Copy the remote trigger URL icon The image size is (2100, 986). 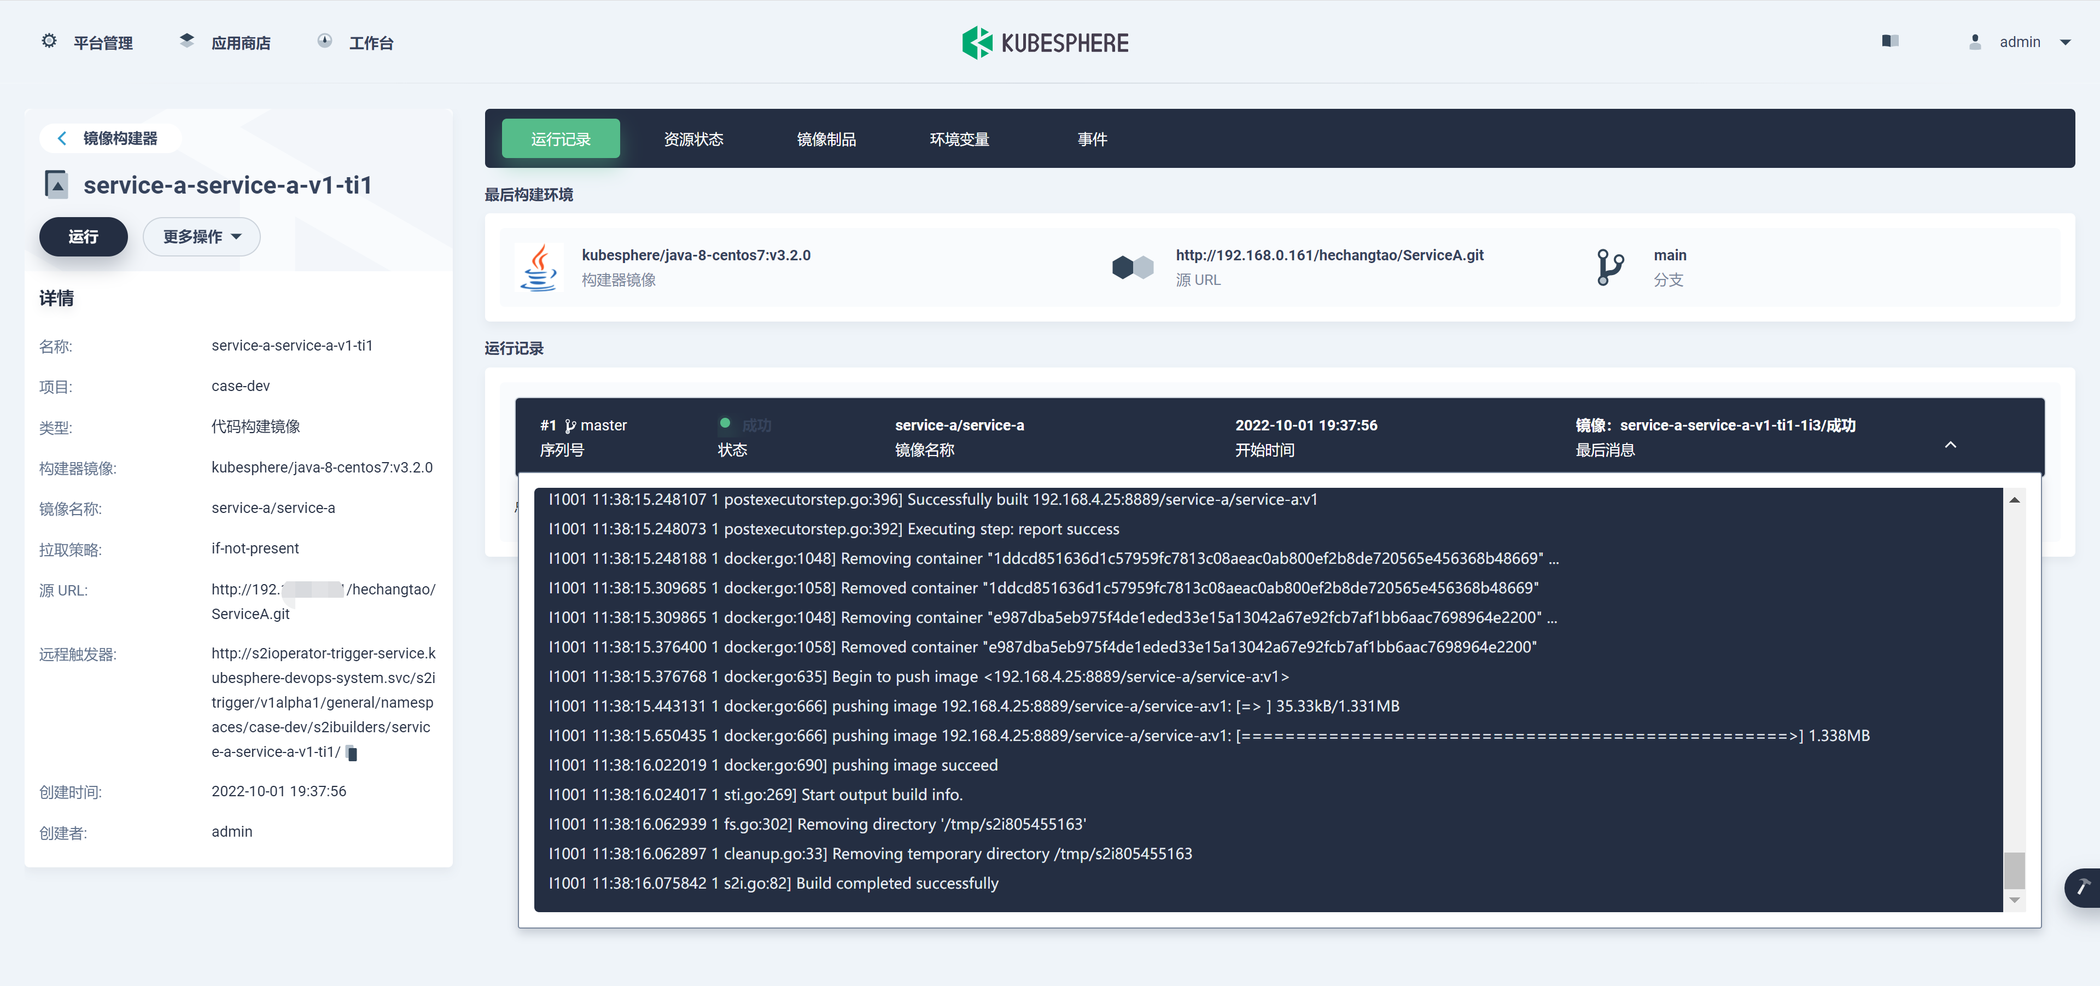point(352,753)
